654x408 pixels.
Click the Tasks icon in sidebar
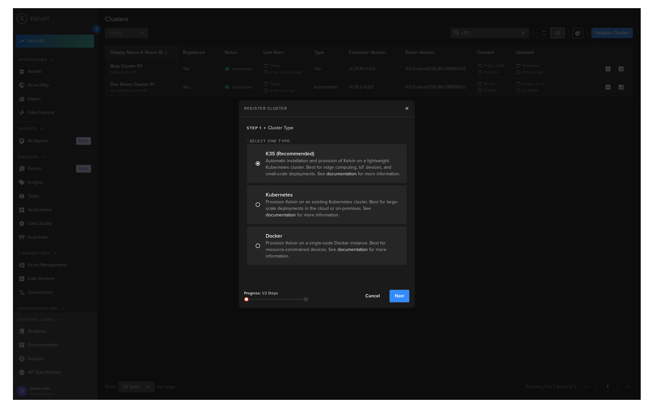pyautogui.click(x=22, y=196)
